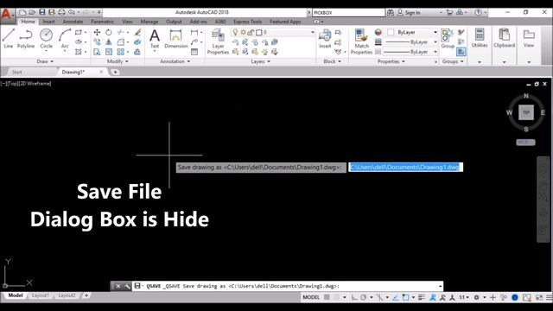Click the Move tool icon
The width and height of the screenshot is (553, 311).
coord(97,33)
